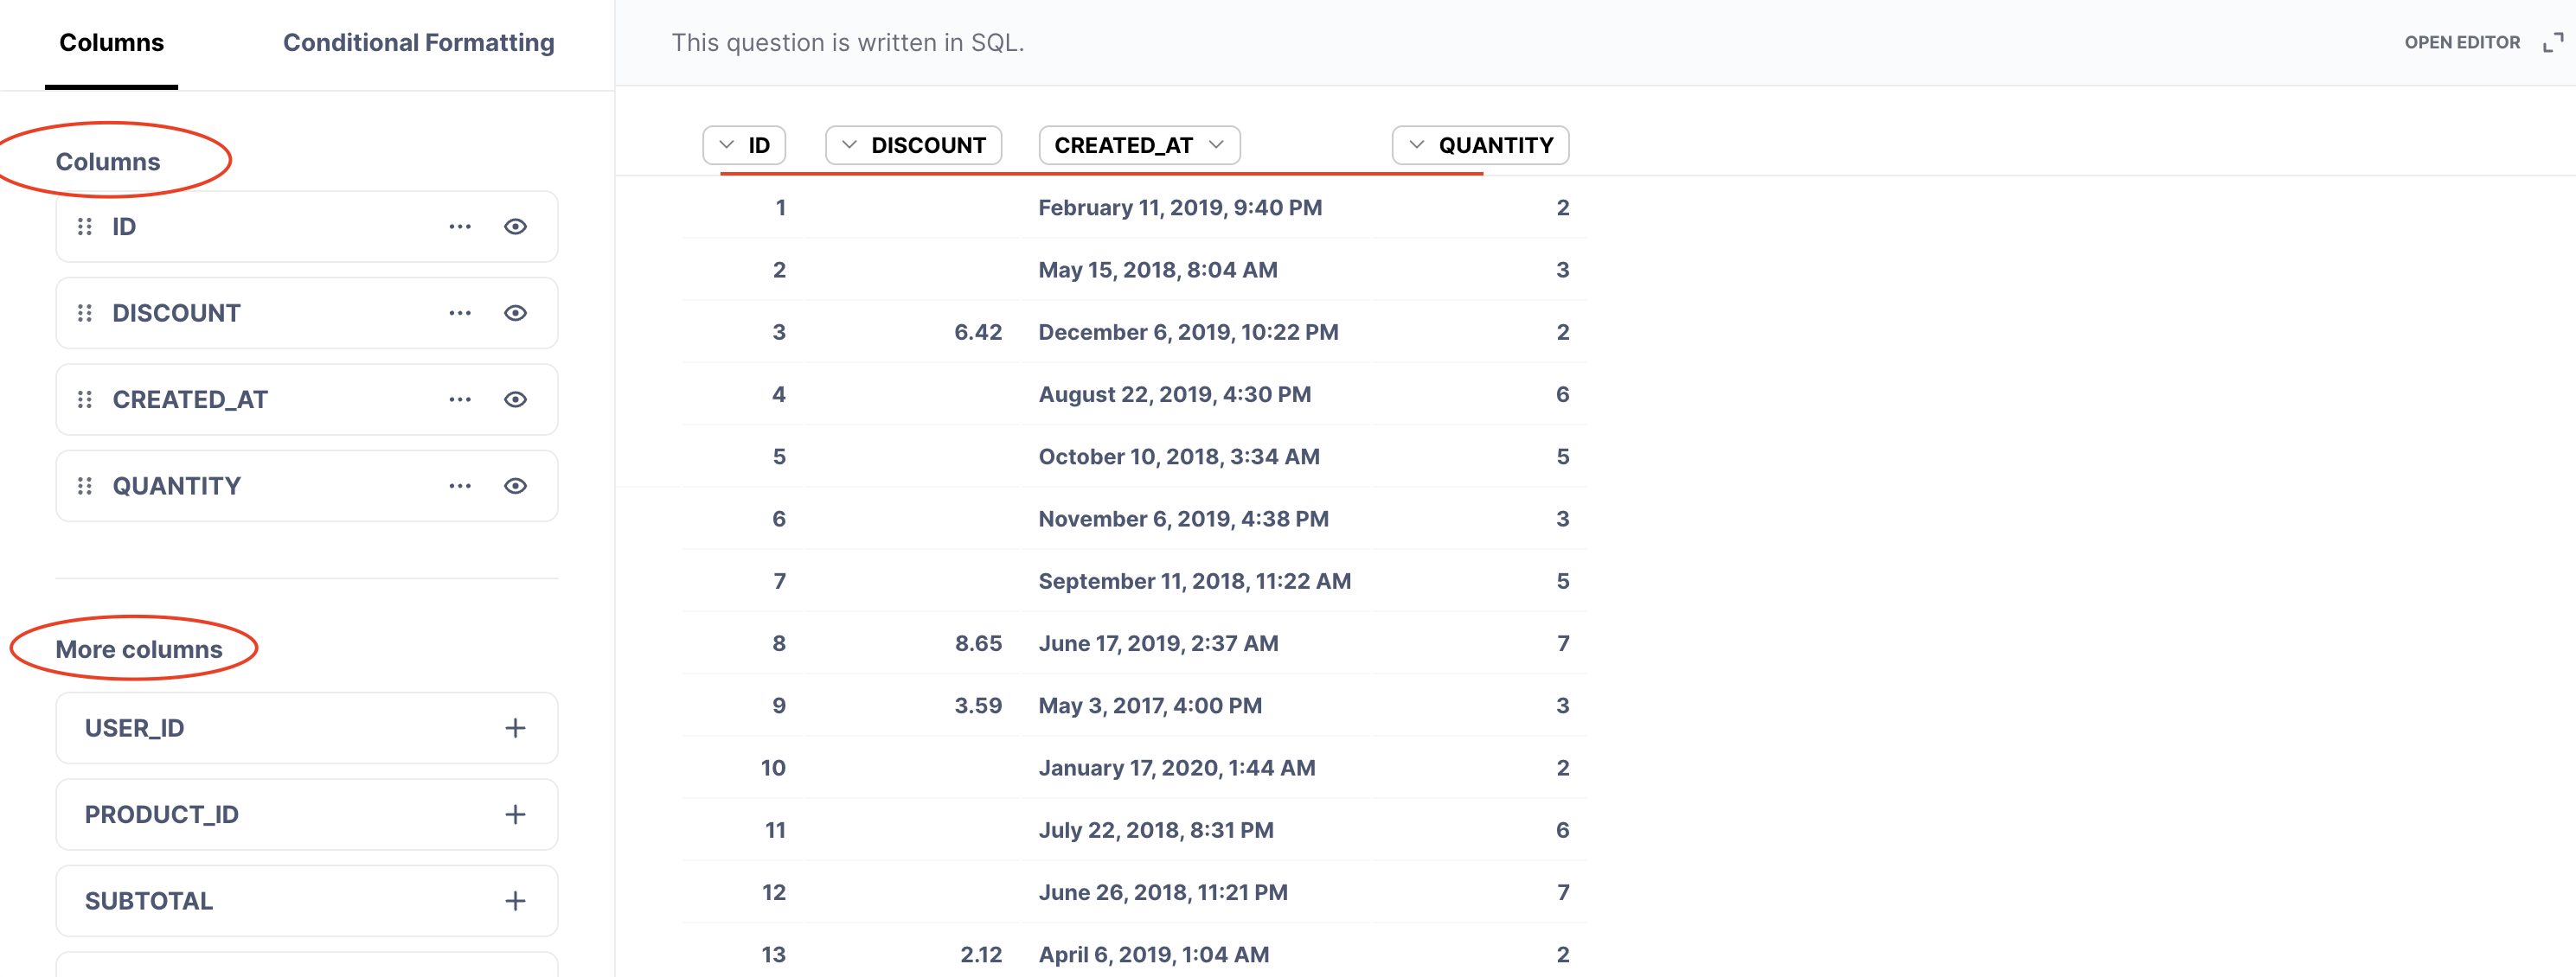Viewport: 2576px width, 977px height.
Task: Open options menu for the DISCOUNT column
Action: click(x=459, y=312)
